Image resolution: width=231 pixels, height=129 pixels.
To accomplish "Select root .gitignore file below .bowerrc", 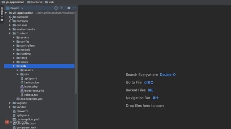I will point(23,115).
